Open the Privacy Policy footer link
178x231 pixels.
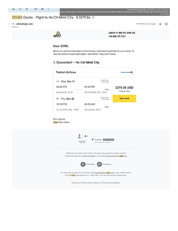coord(87,183)
